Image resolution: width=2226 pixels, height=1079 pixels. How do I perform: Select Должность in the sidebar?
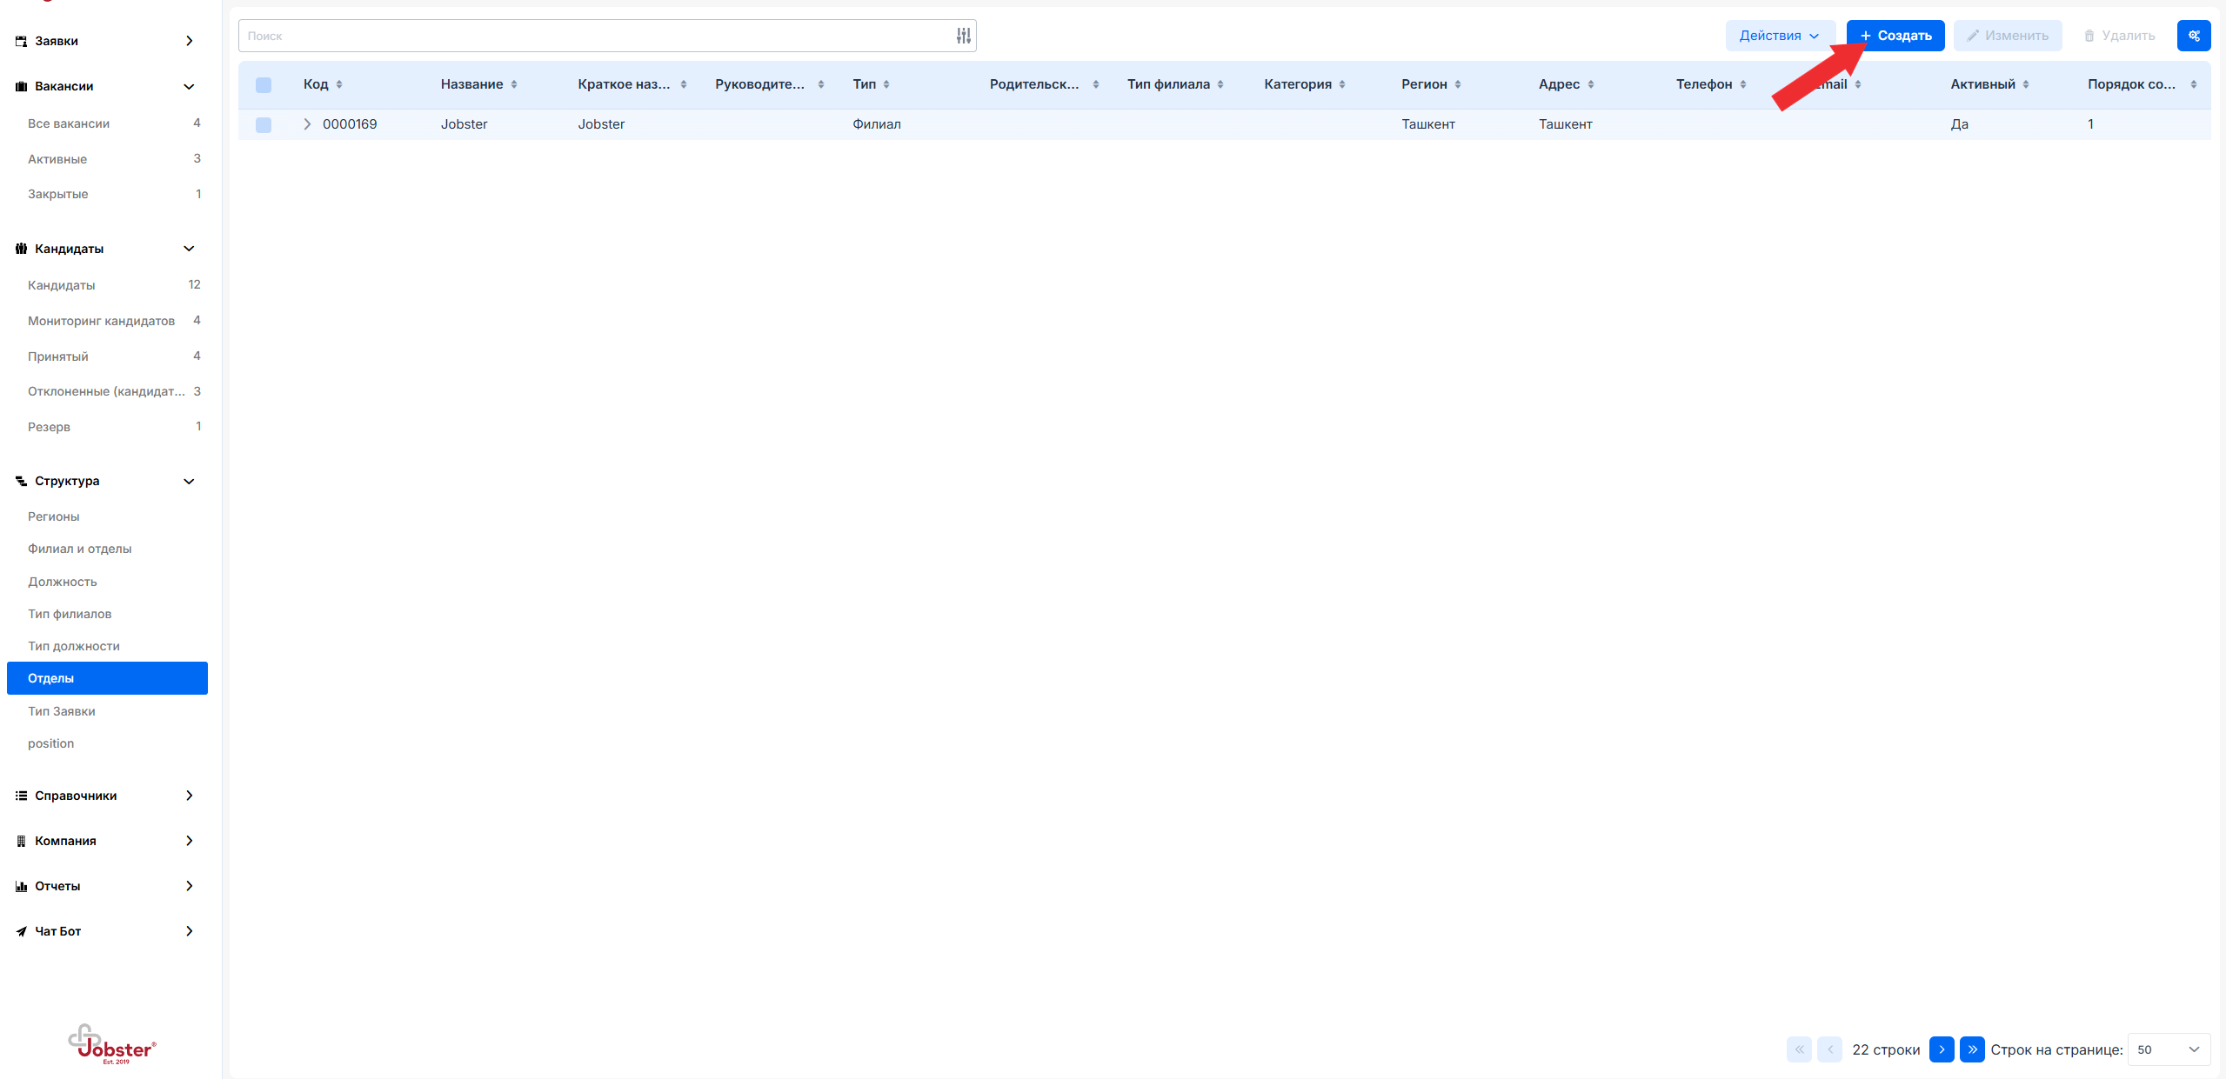pos(62,582)
